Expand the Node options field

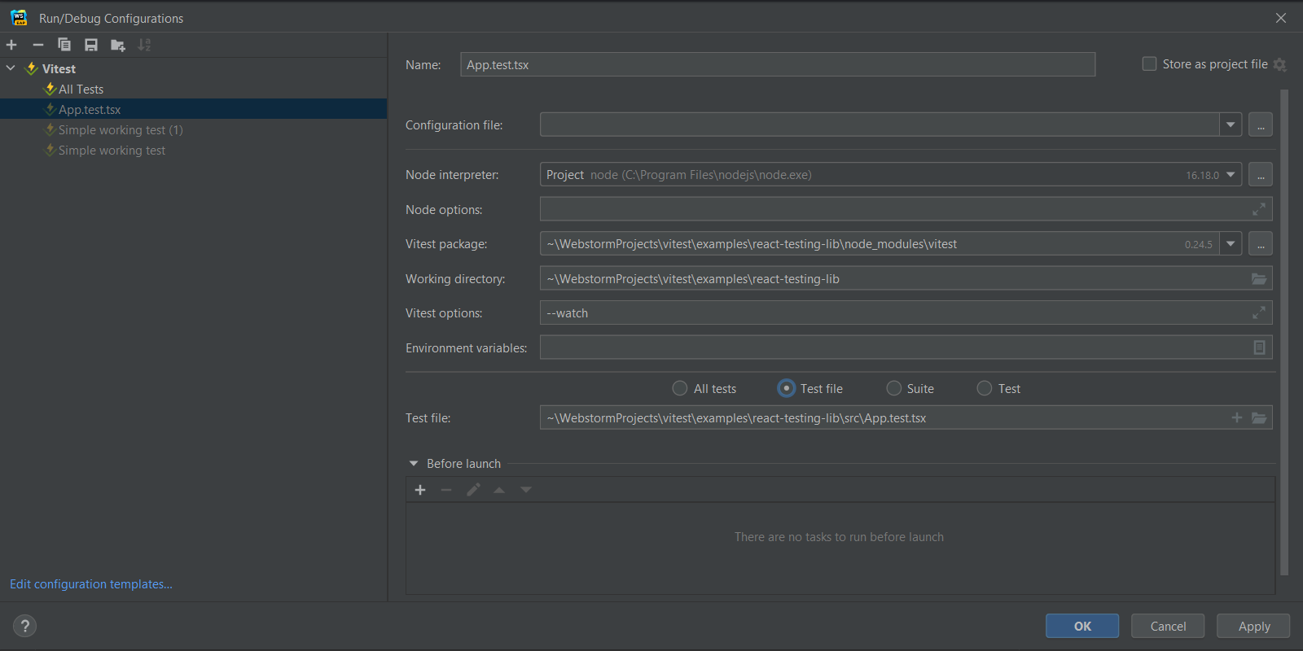(x=1258, y=210)
